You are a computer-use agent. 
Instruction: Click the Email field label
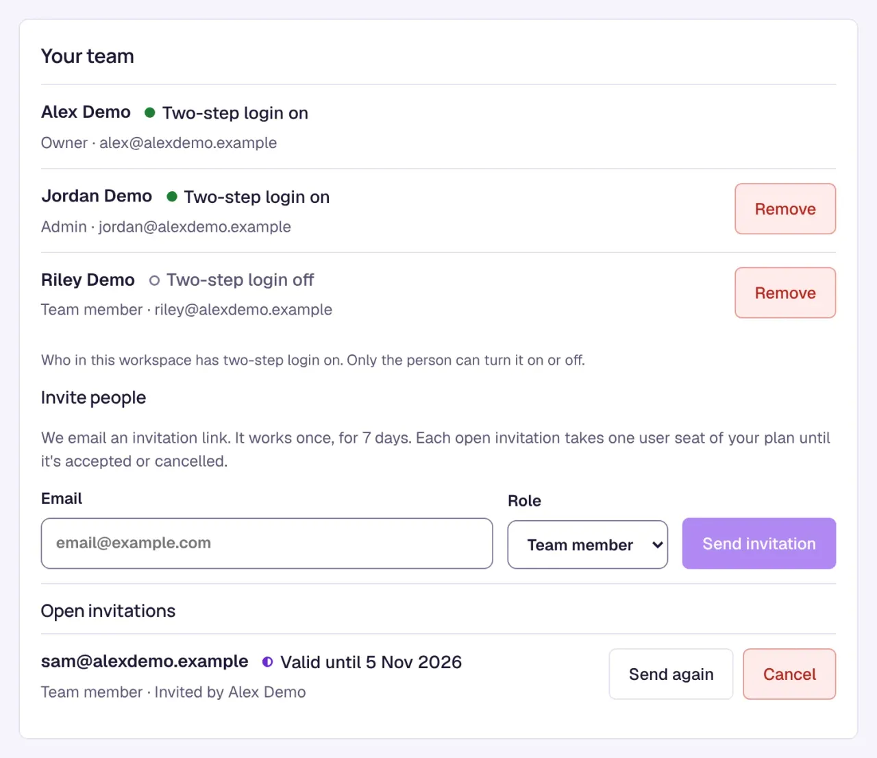click(x=62, y=498)
